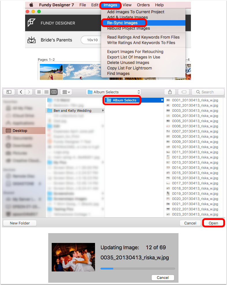Click the Search field

point(208,92)
